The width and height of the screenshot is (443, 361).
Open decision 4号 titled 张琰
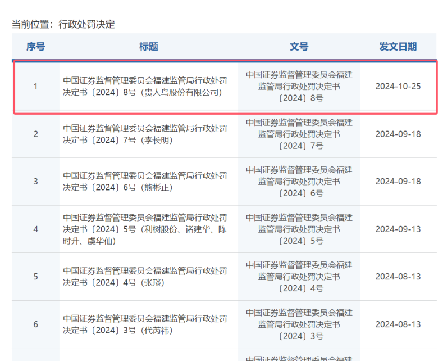[145, 277]
